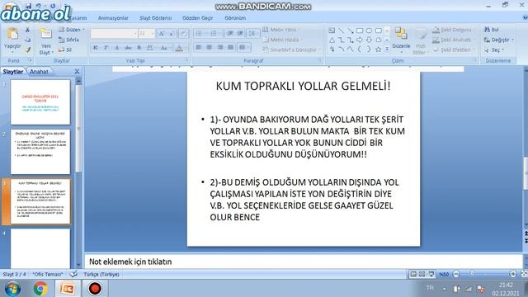Fit slide to window icon
The image size is (528, 297).
tap(524, 274)
